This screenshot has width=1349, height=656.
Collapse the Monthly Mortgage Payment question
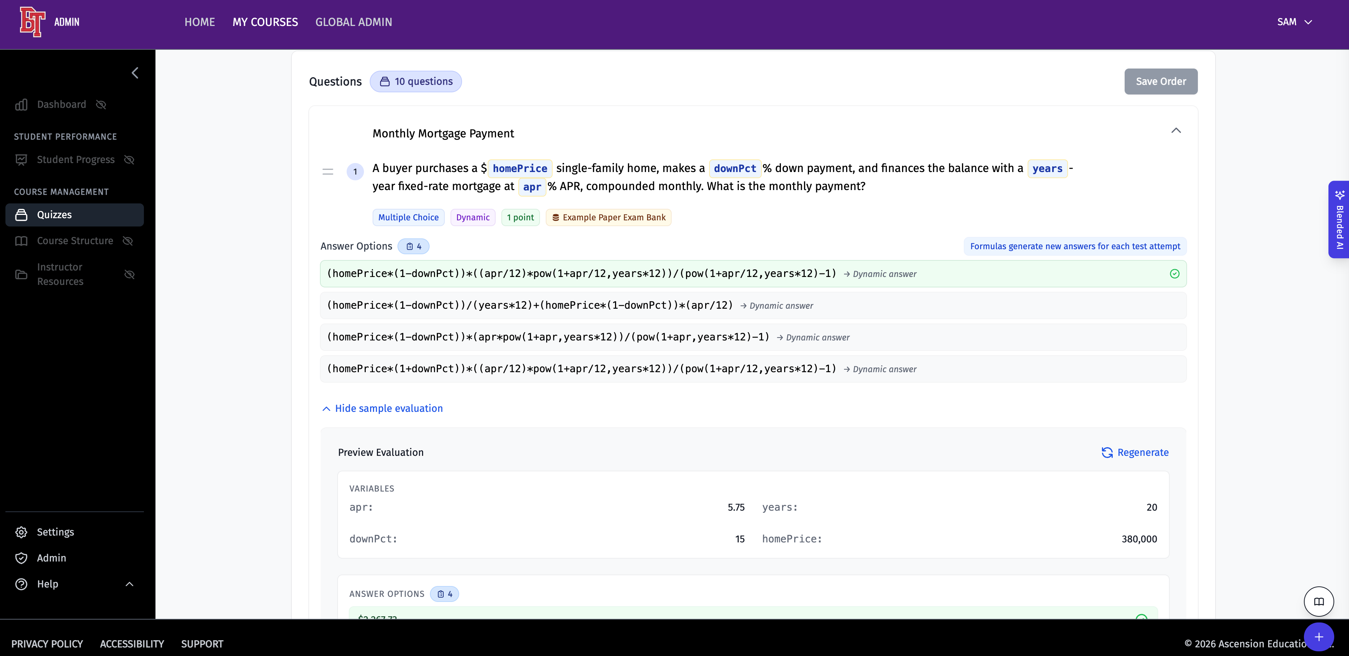coord(1176,130)
